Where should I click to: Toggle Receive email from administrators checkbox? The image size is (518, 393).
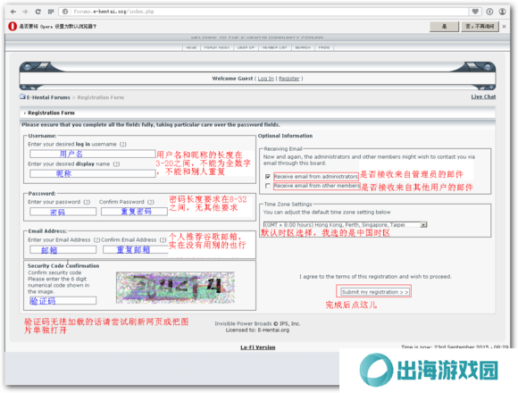268,176
